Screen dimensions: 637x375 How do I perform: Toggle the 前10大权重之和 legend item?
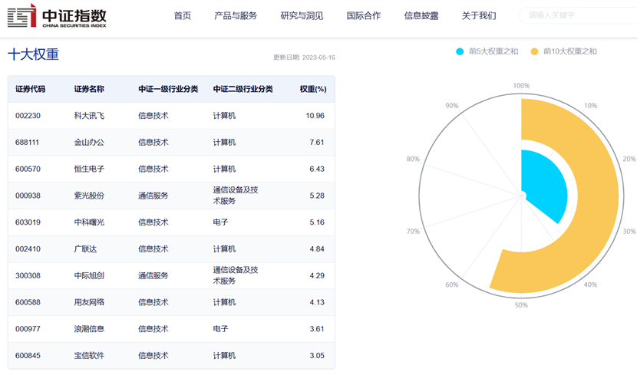tap(564, 51)
